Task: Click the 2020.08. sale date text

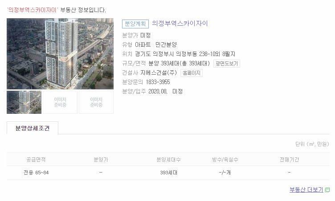Action: tap(158, 91)
